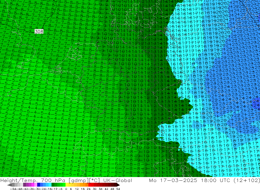The height and width of the screenshot is (190, 260).
Task: Click the 'UK-Global' model name text
Action: point(118,180)
